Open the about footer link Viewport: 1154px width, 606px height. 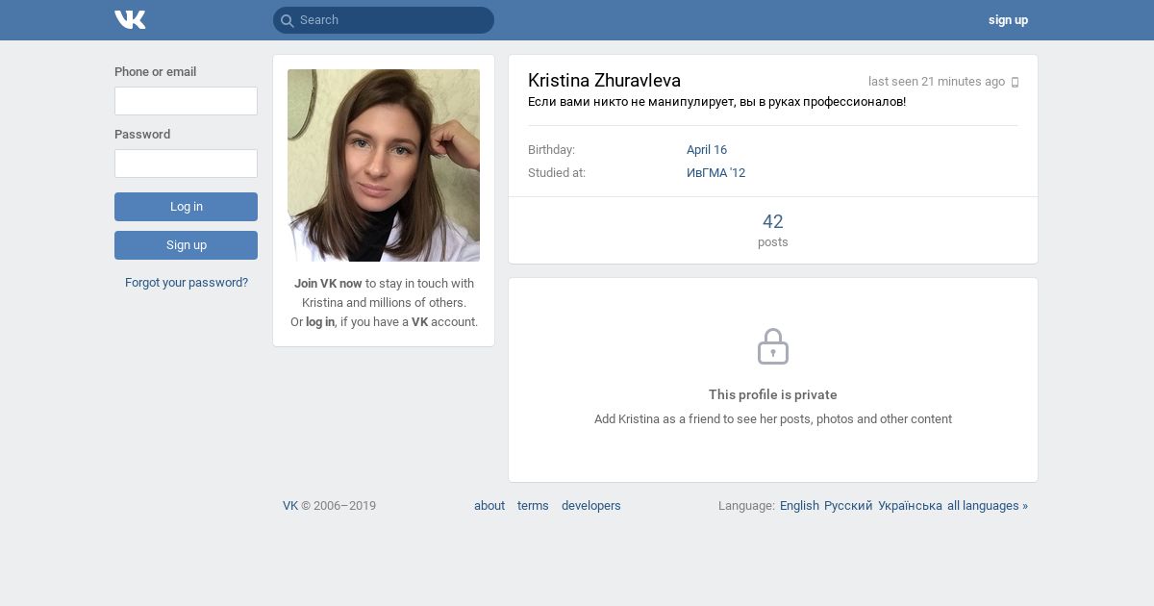(x=489, y=506)
